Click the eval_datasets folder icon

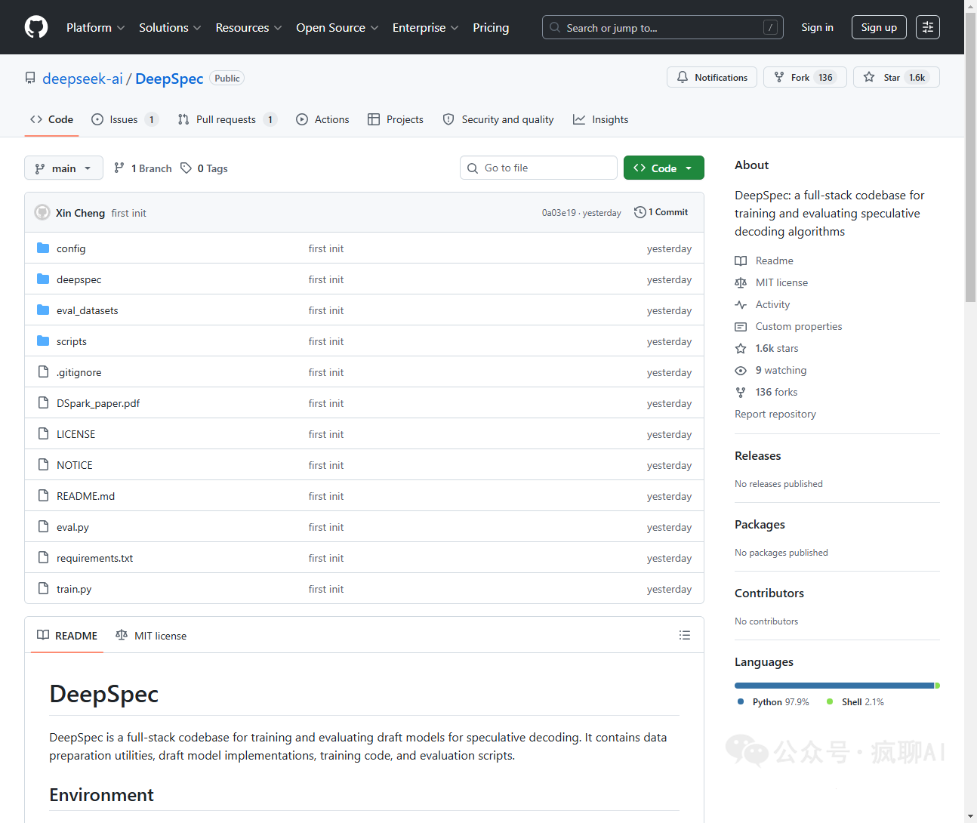(x=43, y=310)
